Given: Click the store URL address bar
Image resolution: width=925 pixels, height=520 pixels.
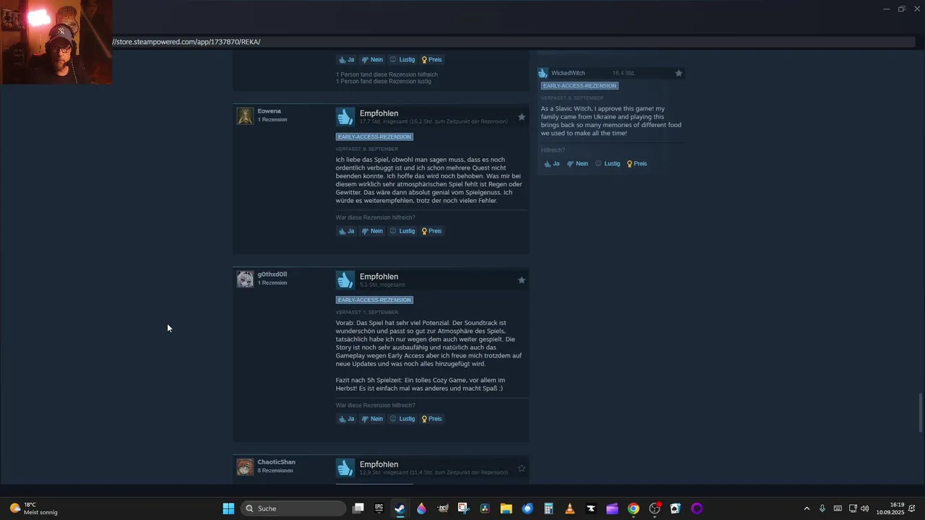Looking at the screenshot, I should click(x=513, y=42).
